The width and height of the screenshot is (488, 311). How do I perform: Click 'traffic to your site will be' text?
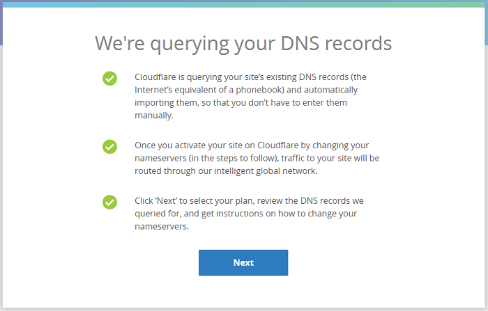pos(330,158)
